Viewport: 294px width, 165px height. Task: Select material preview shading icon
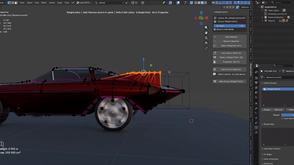(x=202, y=3)
